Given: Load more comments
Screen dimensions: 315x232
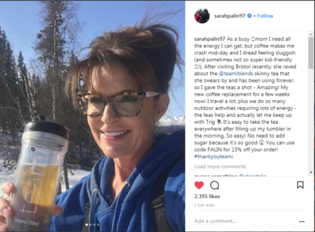Looking at the screenshot, I should tap(220, 166).
